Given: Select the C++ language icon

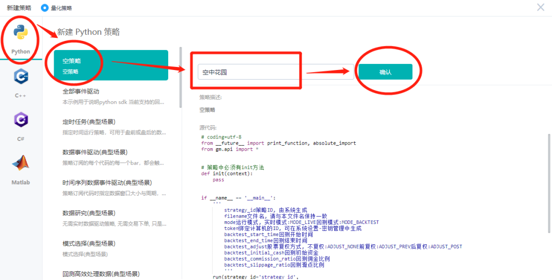Looking at the screenshot, I should tap(21, 76).
